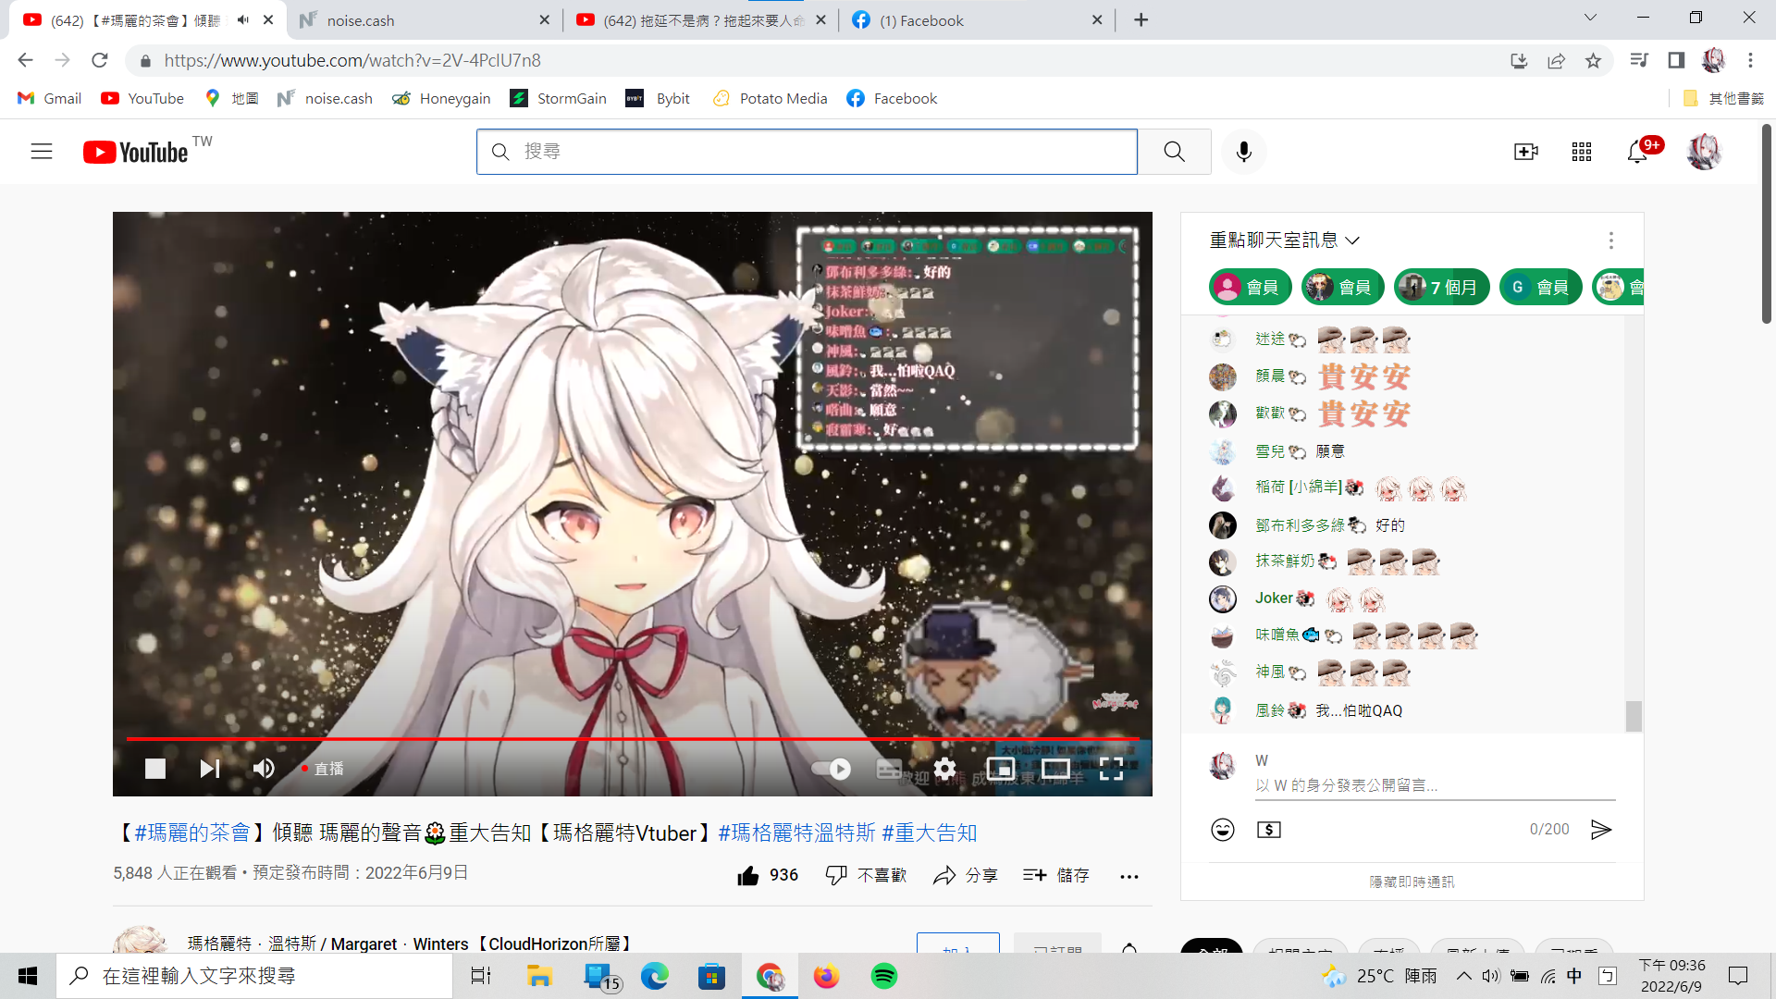Viewport: 1776px width, 999px height.
Task: Click the 7 個月 membership chip
Action: click(x=1442, y=288)
